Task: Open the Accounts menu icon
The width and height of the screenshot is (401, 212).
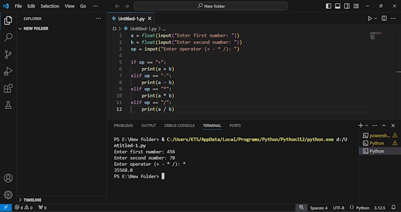Action: point(8,178)
